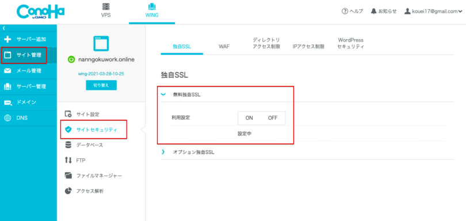Viewport: 466px width, 221px height.
Task: Select サーバー管理 in the sidebar
Action: tap(28, 86)
